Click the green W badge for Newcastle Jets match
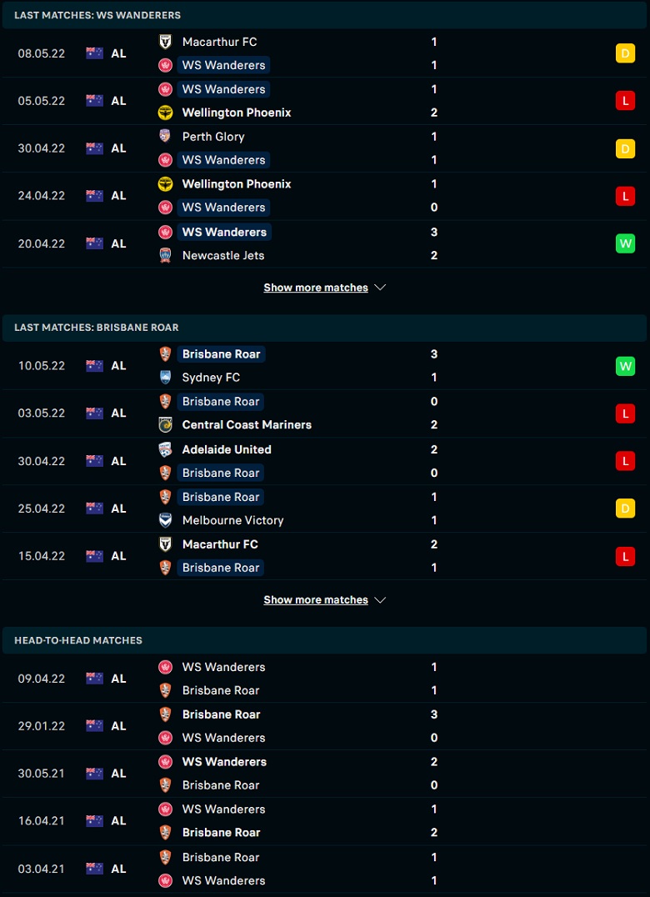Image resolution: width=650 pixels, height=897 pixels. [x=625, y=243]
